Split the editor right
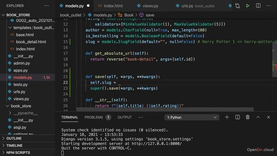 (x=258, y=6)
